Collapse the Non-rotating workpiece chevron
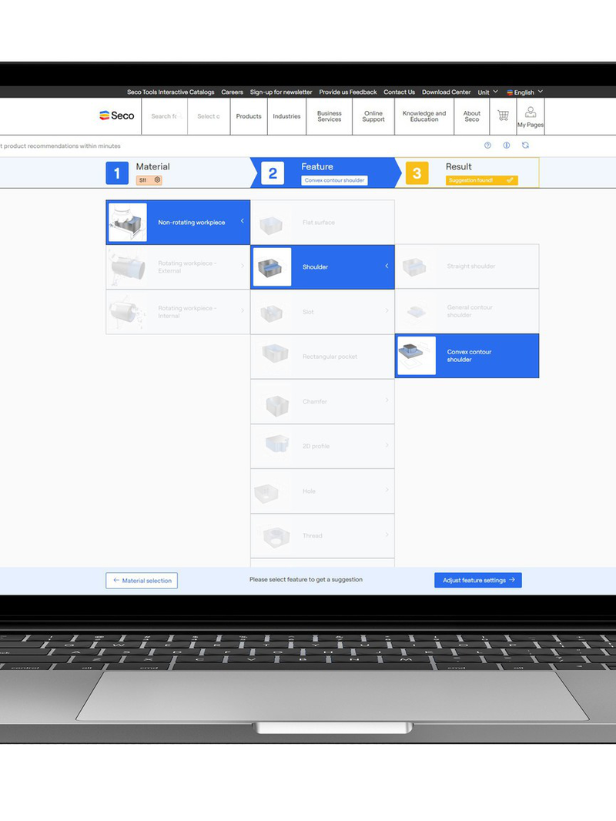The width and height of the screenshot is (616, 821). [x=242, y=222]
